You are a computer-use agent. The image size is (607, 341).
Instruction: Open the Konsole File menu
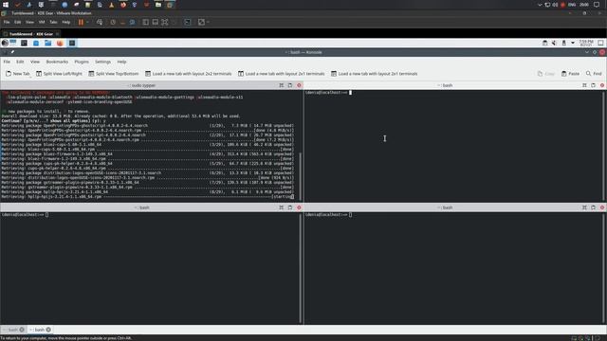[x=7, y=62]
